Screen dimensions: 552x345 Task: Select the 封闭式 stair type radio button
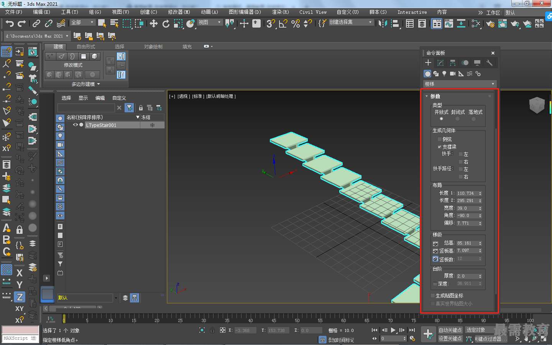(457, 119)
